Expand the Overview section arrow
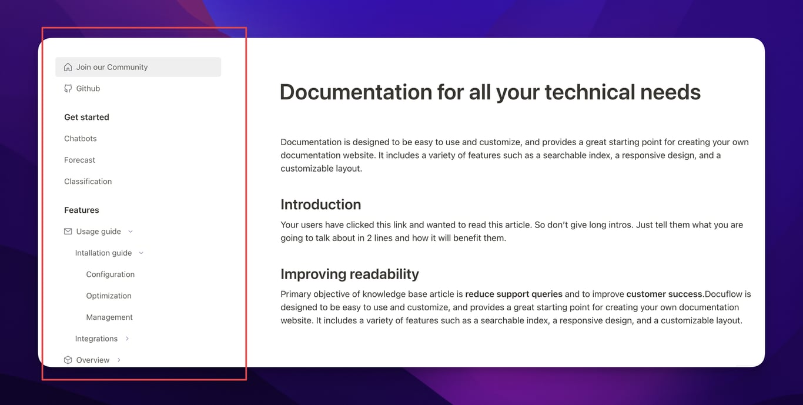 click(119, 360)
